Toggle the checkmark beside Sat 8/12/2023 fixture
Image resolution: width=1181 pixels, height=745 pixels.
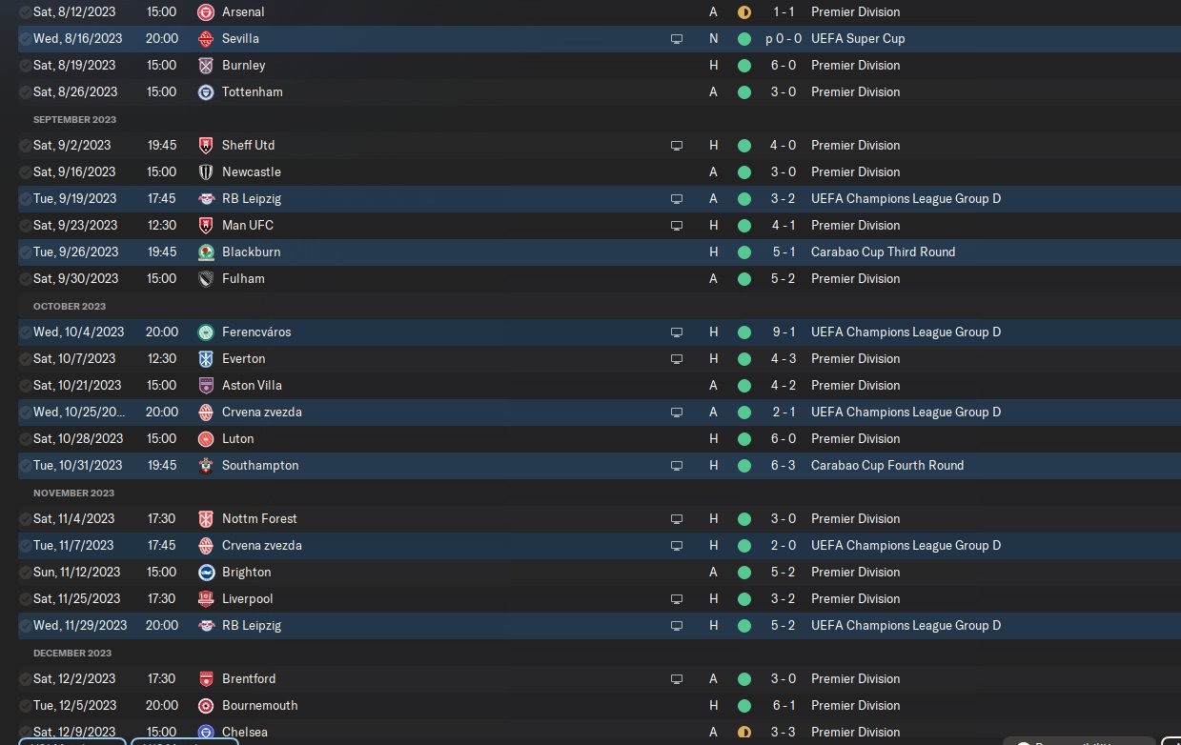tap(24, 12)
